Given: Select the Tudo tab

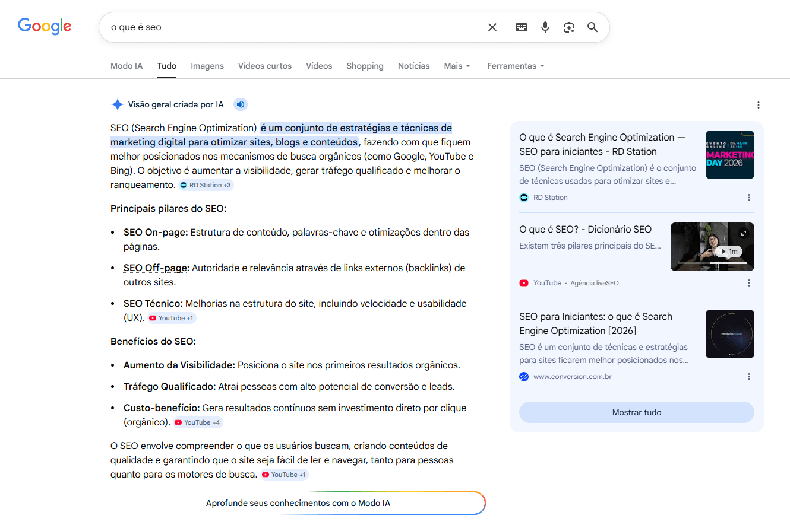Looking at the screenshot, I should pos(167,66).
